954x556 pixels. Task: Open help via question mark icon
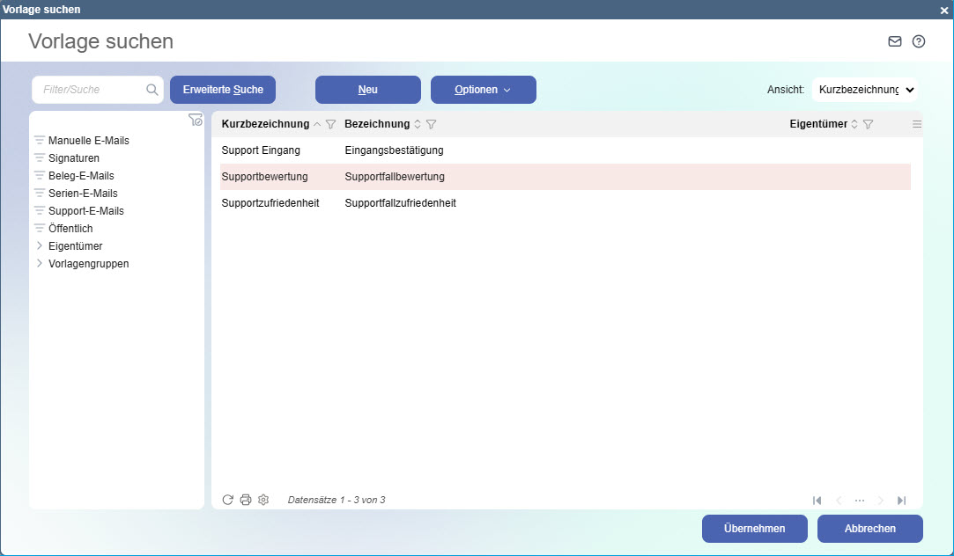point(919,41)
